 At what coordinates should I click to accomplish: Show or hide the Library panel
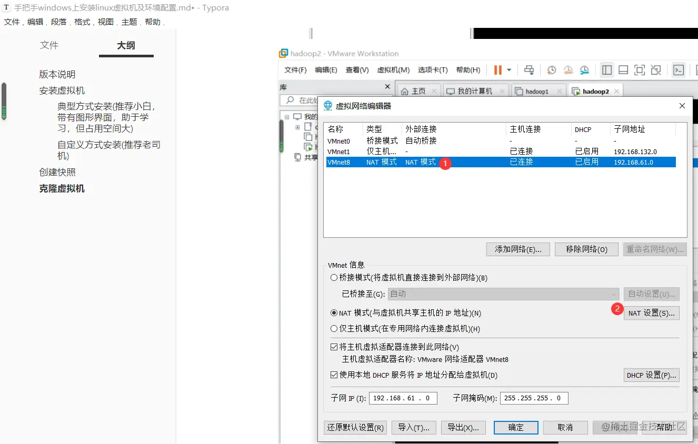click(606, 69)
